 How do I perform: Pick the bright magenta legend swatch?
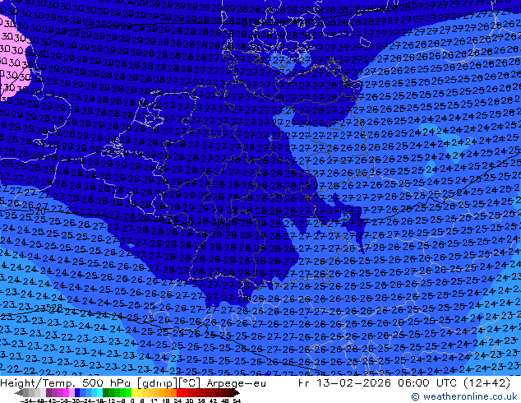(x=66, y=392)
